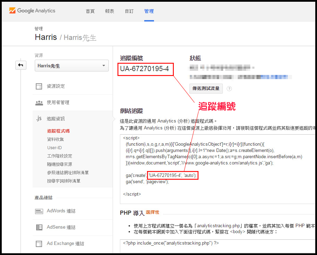The height and width of the screenshot is (255, 317).
Task: Click the 資源設定 layout icon
Action: 39,86
